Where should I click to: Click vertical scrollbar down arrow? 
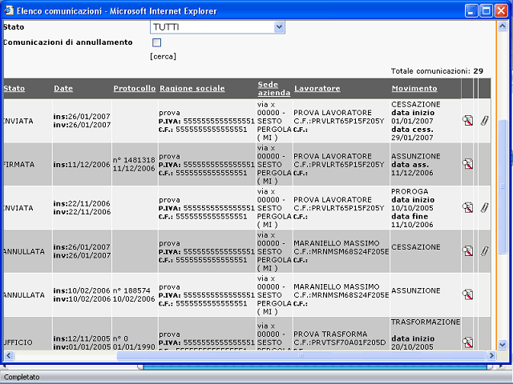coord(503,345)
